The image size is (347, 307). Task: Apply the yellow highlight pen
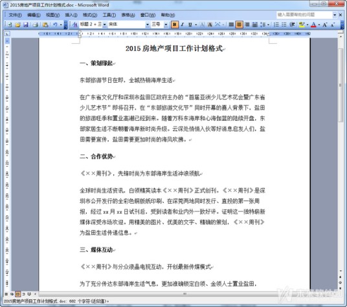pyautogui.click(x=302, y=25)
